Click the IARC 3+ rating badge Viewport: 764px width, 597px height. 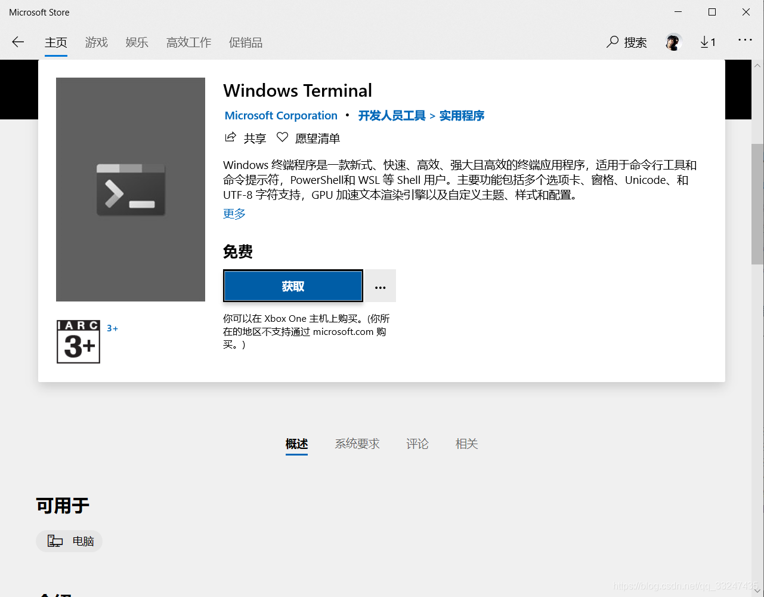(78, 341)
